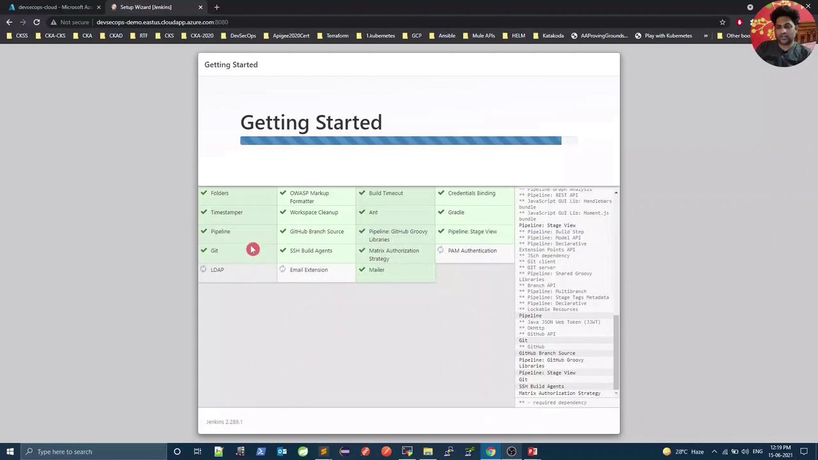Click the spinner icon beside Email Extension

[x=282, y=270]
